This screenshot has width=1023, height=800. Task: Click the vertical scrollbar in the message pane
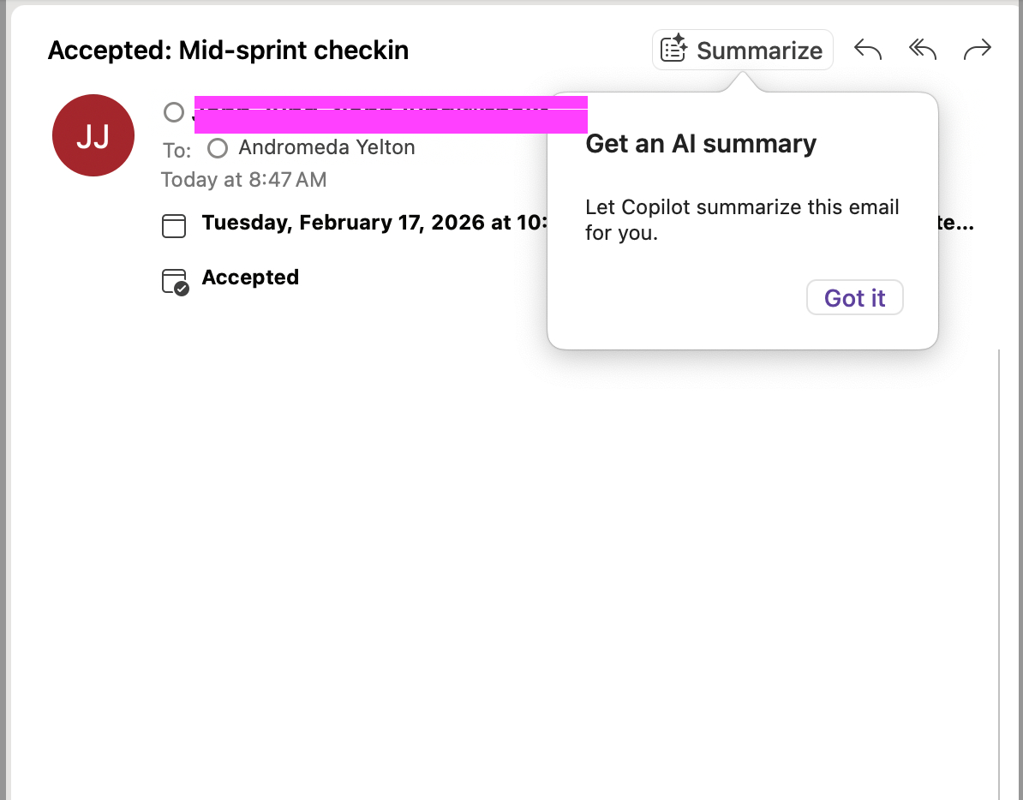[999, 565]
